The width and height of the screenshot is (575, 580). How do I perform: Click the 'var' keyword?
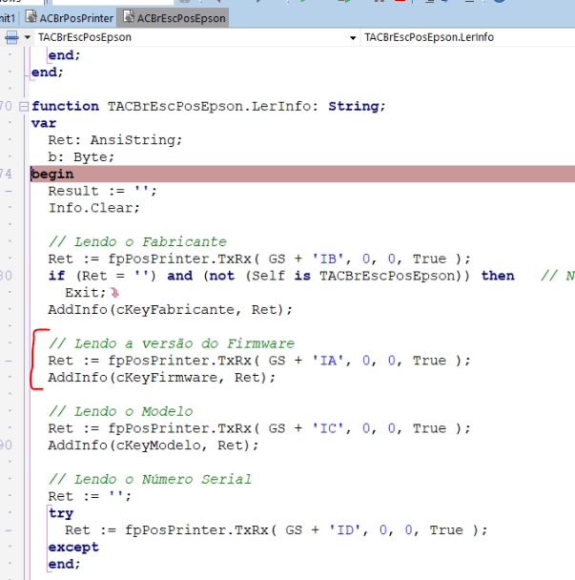point(44,123)
